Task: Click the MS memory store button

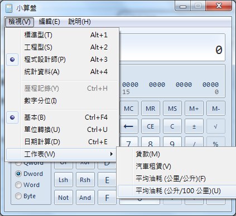Action: tap(172, 109)
